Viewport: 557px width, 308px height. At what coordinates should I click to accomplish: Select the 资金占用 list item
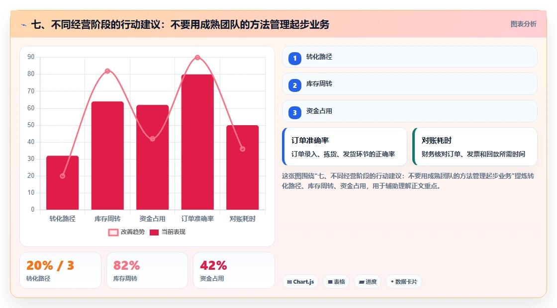coord(410,111)
